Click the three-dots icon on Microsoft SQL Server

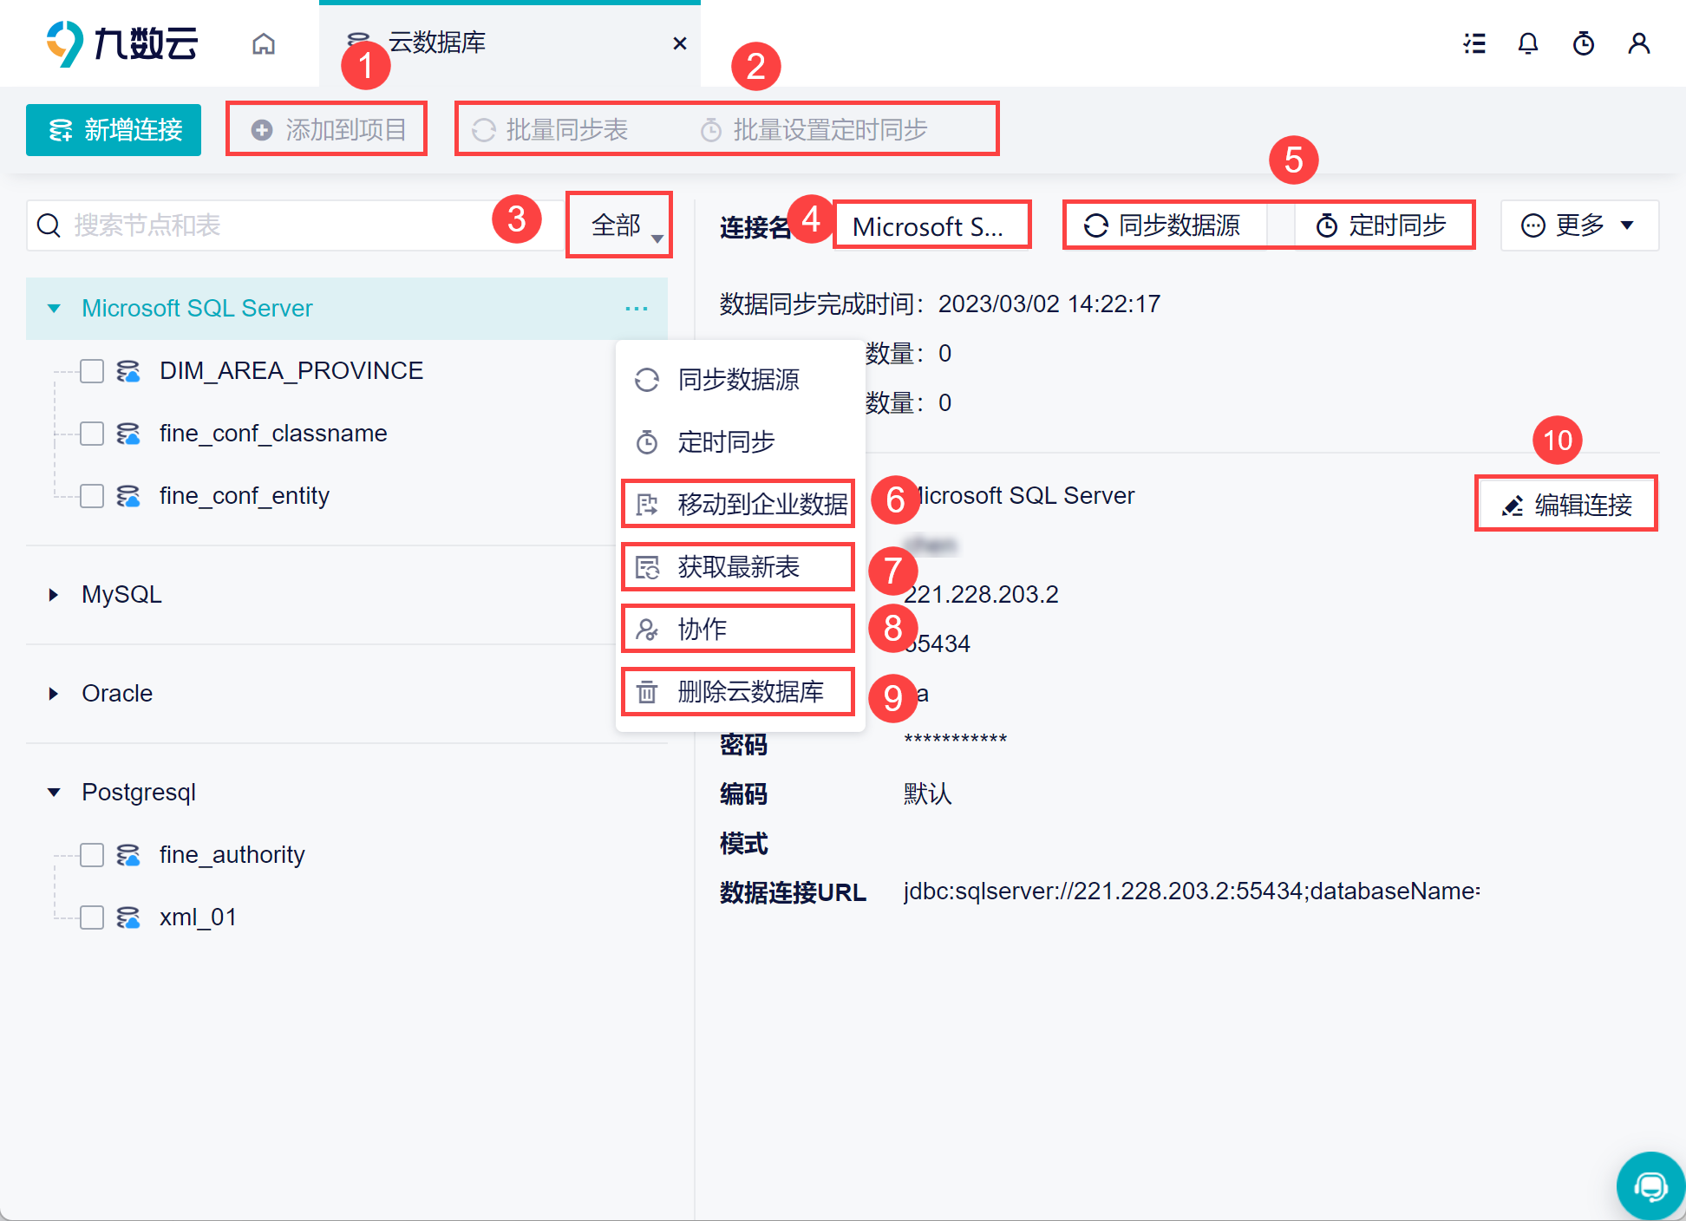pyautogui.click(x=637, y=309)
